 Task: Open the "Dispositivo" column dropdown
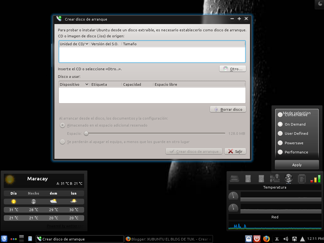coord(87,84)
